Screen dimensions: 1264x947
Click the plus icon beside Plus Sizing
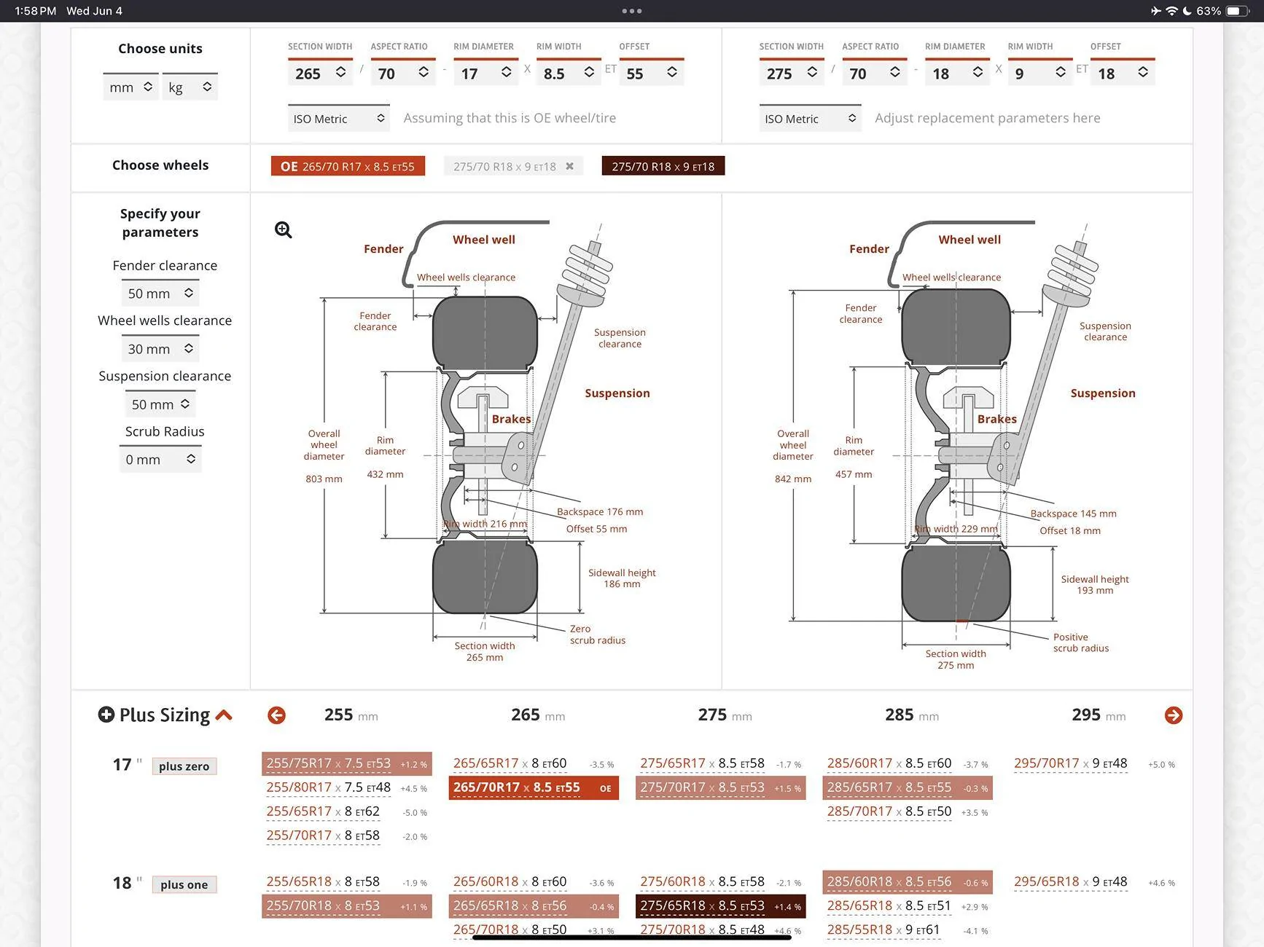(x=106, y=715)
